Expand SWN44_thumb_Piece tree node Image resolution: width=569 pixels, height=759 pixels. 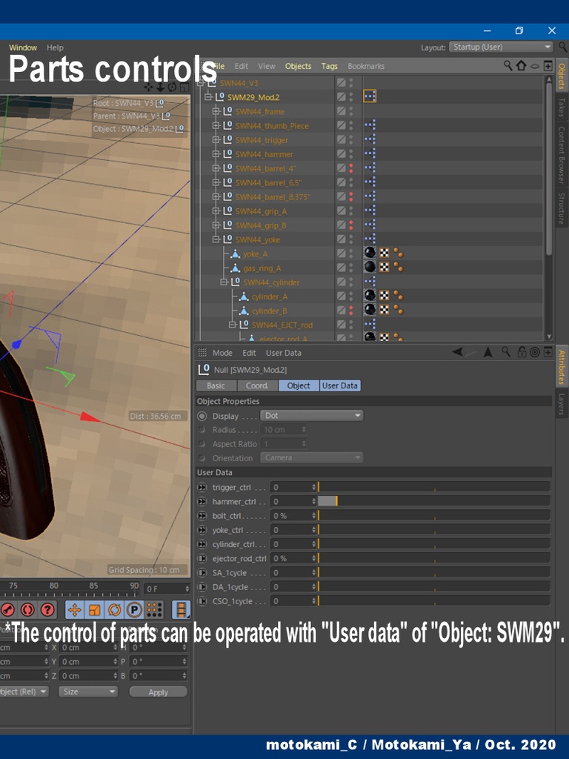pyautogui.click(x=216, y=125)
